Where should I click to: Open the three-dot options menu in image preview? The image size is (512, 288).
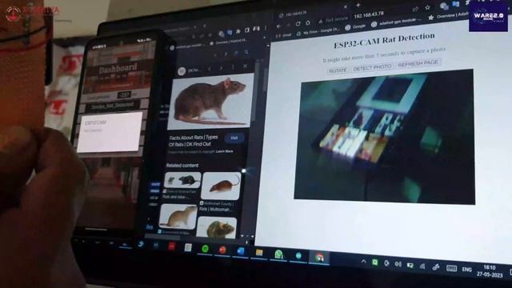pyautogui.click(x=233, y=67)
